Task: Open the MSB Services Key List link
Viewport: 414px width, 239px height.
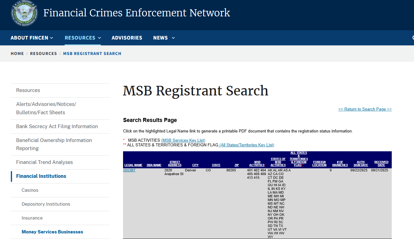Action: (183, 140)
